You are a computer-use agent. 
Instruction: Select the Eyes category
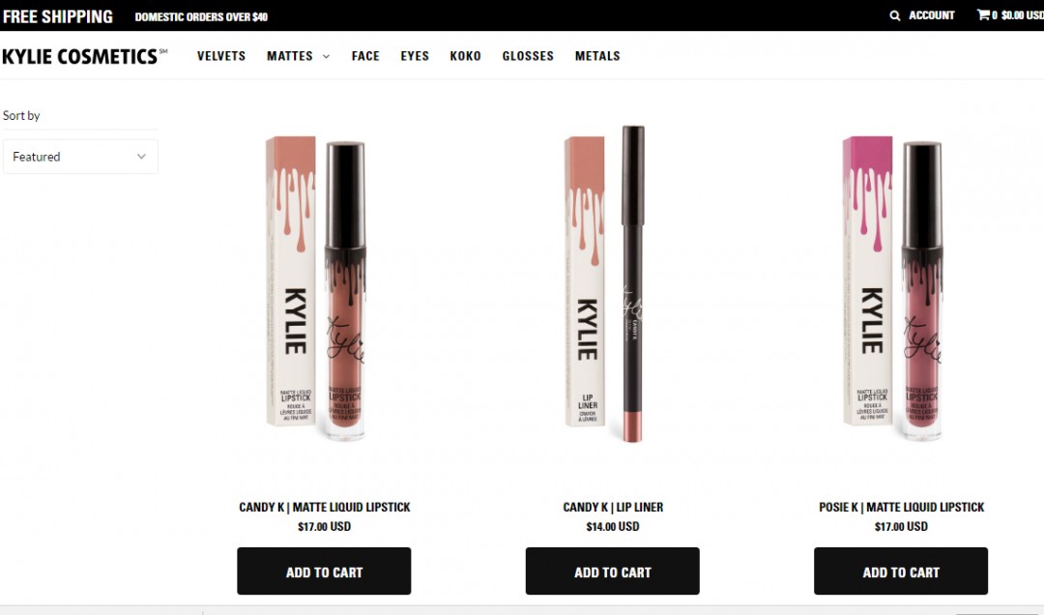(415, 56)
